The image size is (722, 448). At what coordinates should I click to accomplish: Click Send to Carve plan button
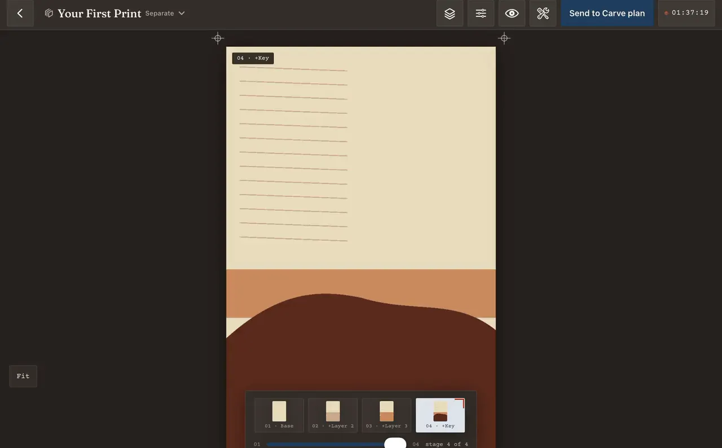tap(607, 13)
